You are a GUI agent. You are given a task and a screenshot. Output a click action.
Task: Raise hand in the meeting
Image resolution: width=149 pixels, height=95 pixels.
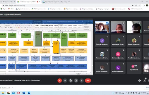(71, 81)
